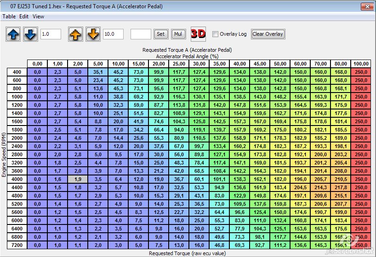Select cell 178,3 in the 2000 RPM row

tap(280, 138)
